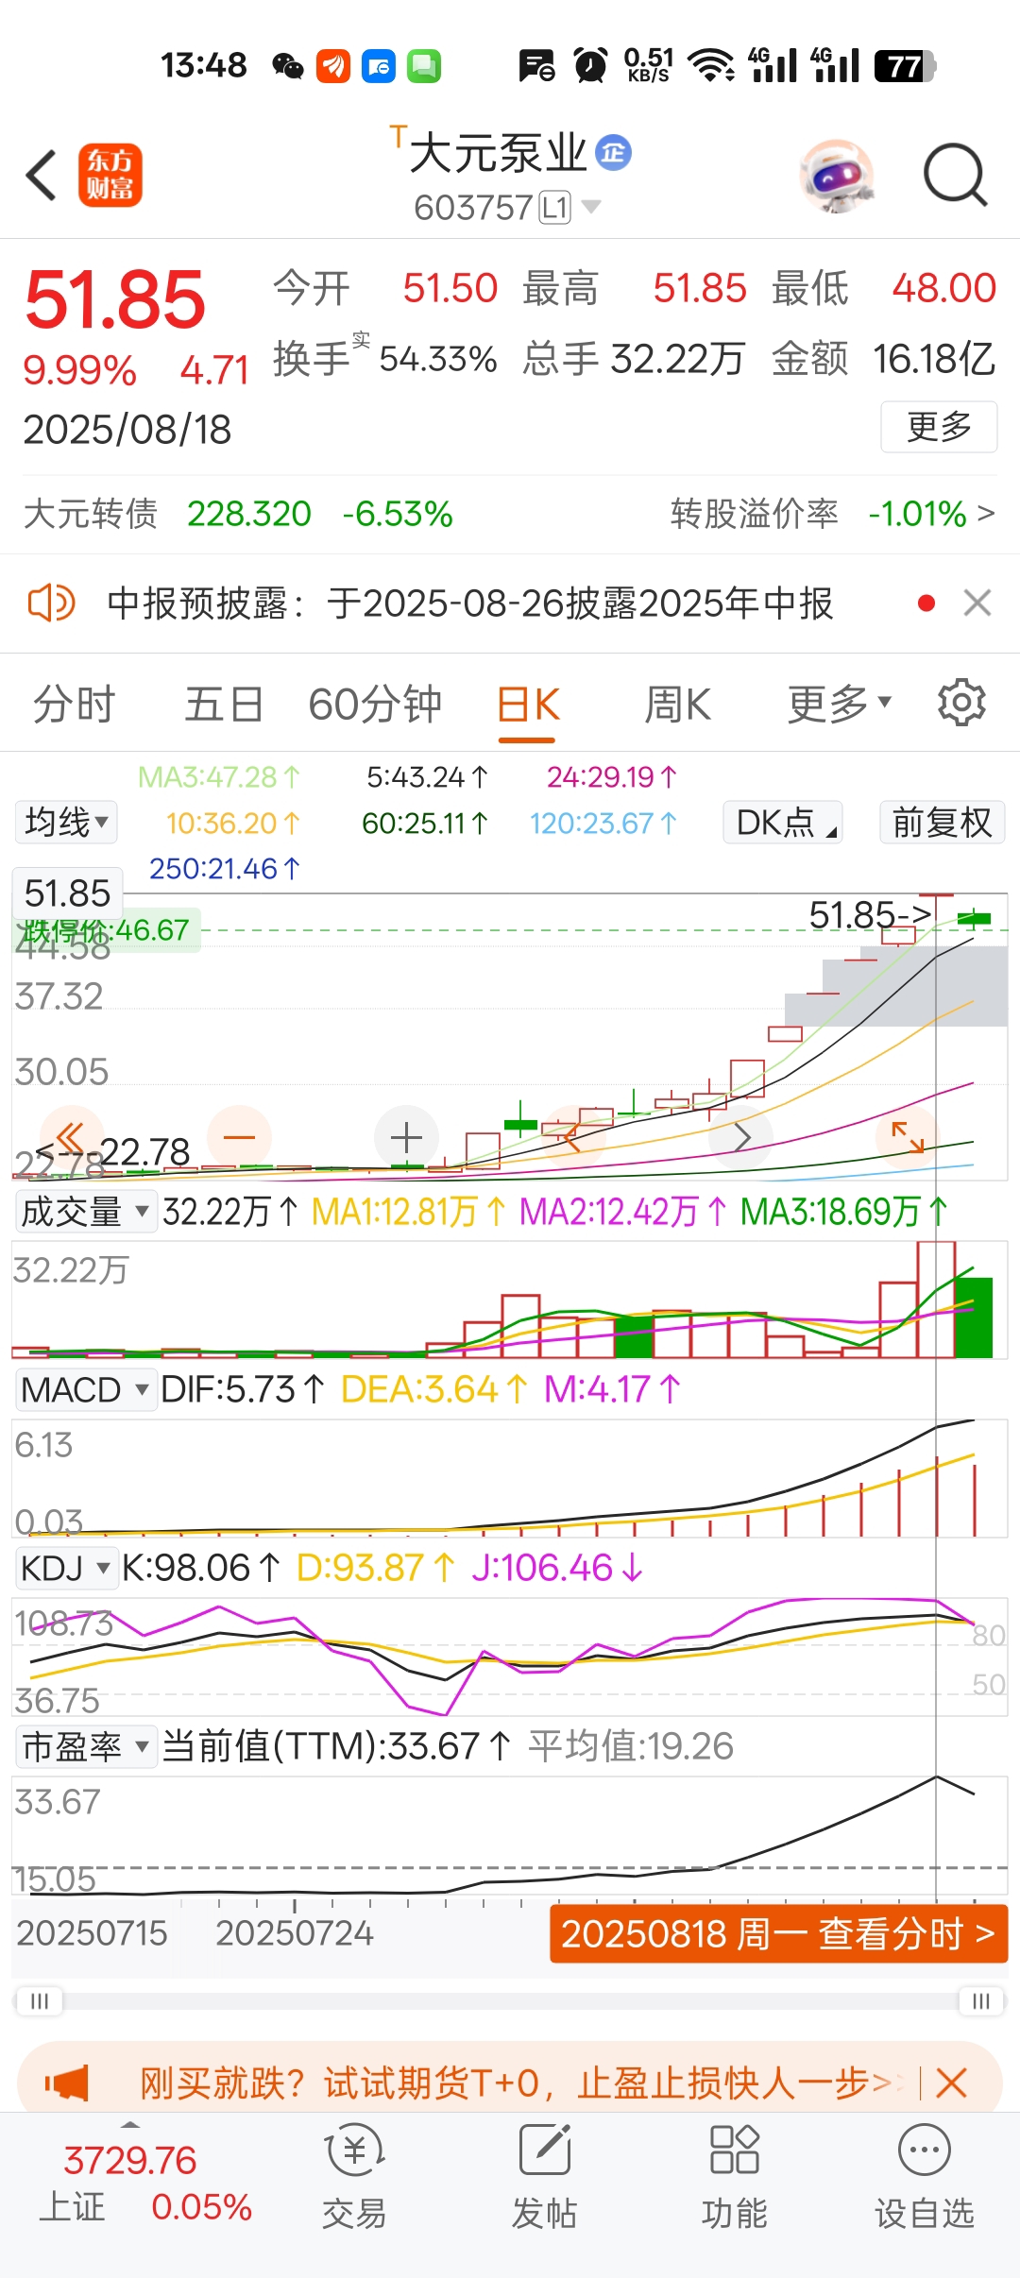The image size is (1020, 2278).
Task: Open the 东方财富 logo icon
Action: point(110,176)
